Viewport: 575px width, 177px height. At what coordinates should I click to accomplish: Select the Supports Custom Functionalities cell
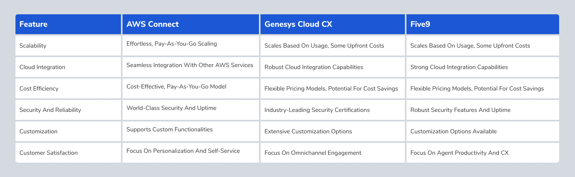point(169,129)
